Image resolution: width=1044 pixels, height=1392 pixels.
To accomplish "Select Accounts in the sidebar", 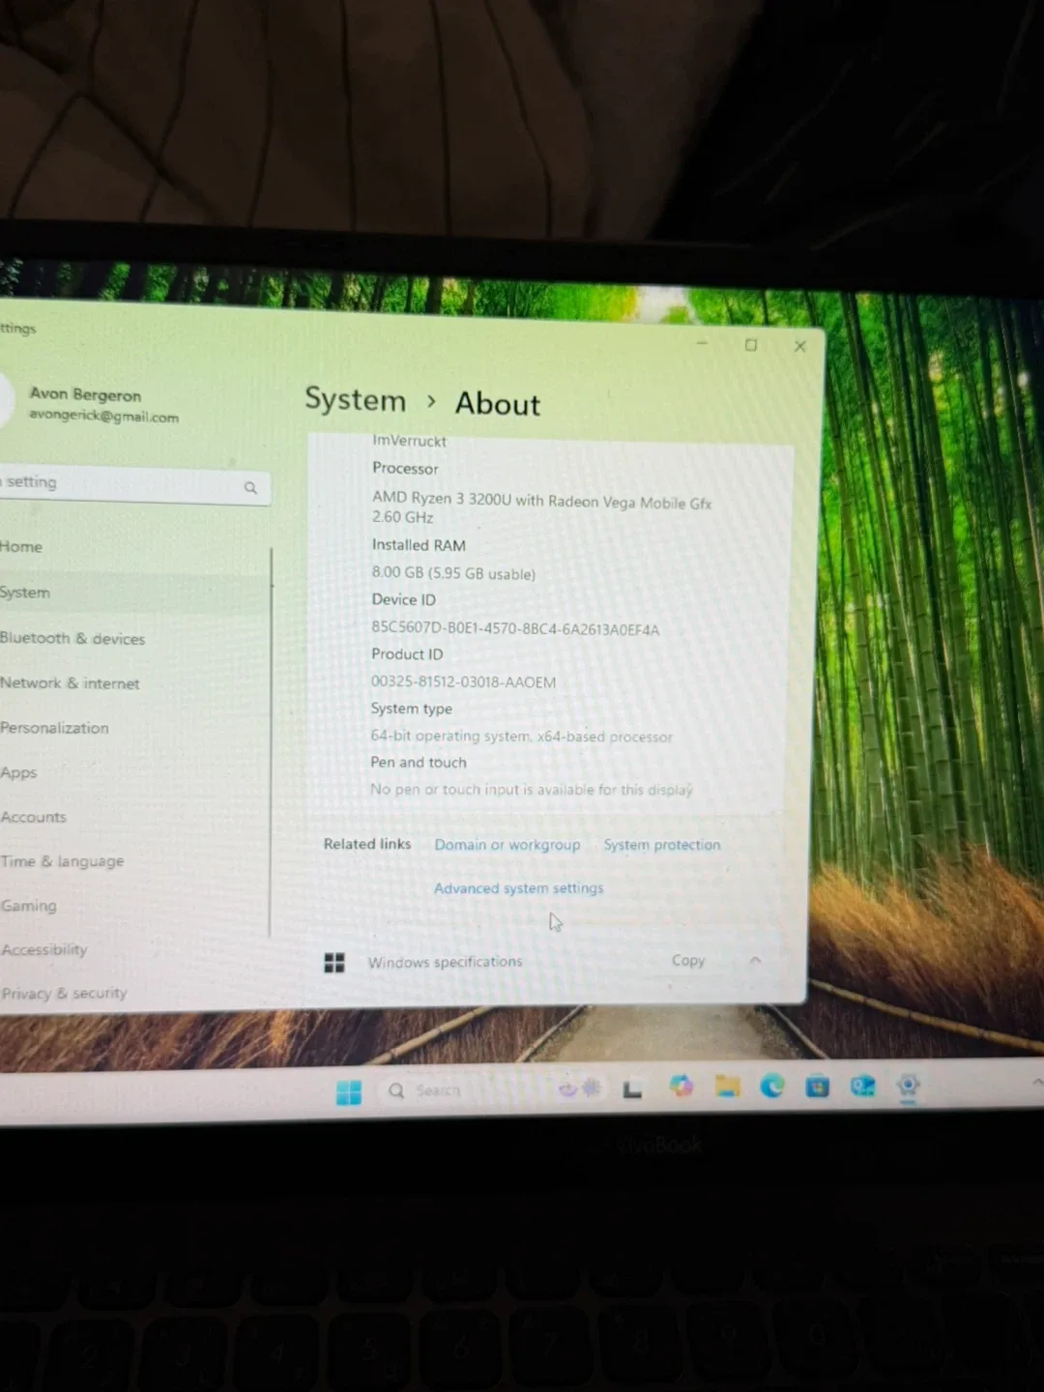I will (x=33, y=817).
